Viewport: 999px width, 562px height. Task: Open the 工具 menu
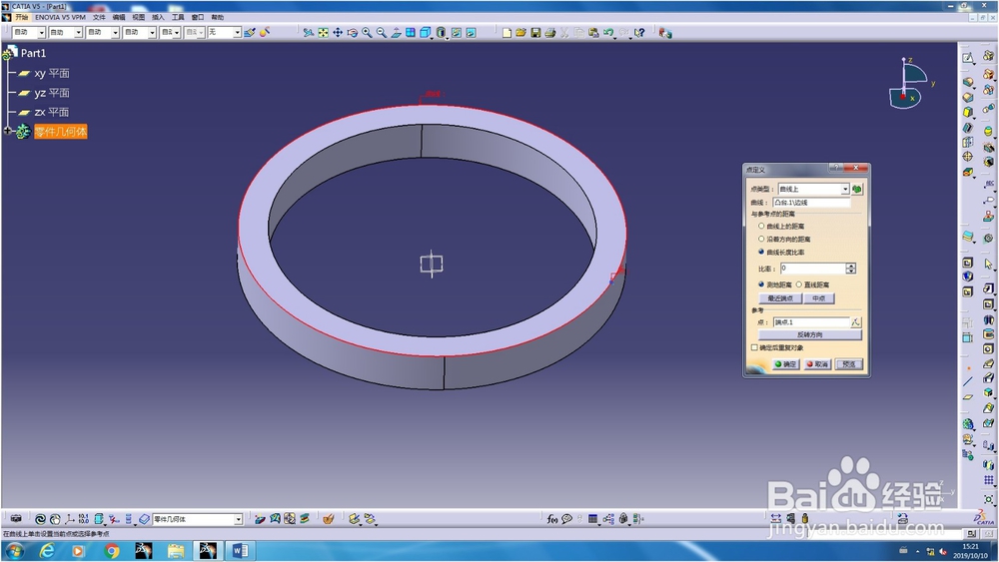coord(178,17)
